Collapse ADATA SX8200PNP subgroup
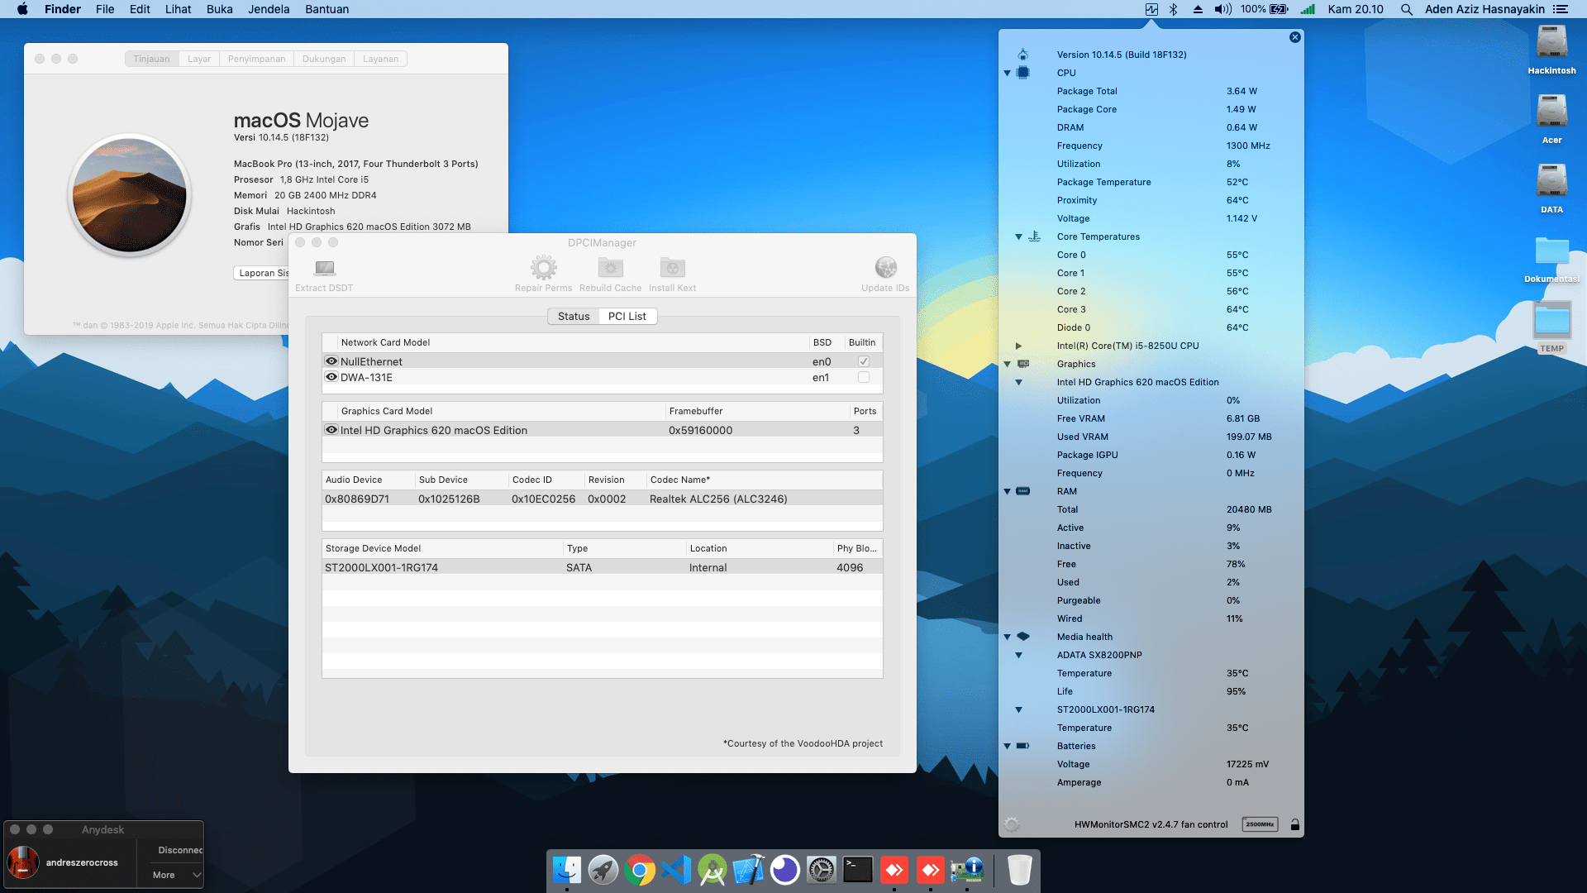This screenshot has height=893, width=1587. coord(1018,655)
